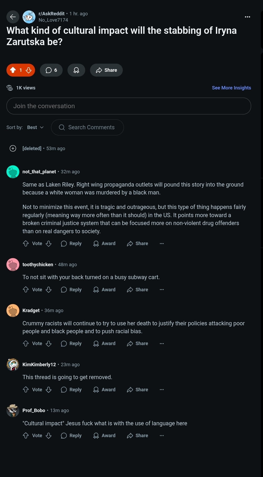Give an award to the post
The image size is (263, 477).
click(76, 70)
